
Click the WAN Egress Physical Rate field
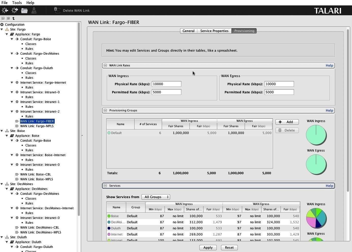[x=279, y=84]
